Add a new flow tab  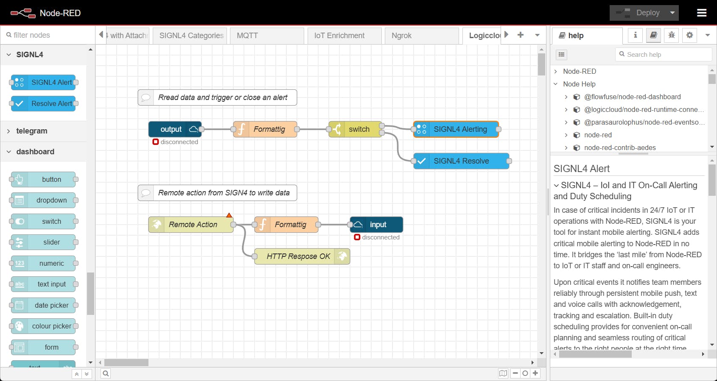tap(521, 35)
